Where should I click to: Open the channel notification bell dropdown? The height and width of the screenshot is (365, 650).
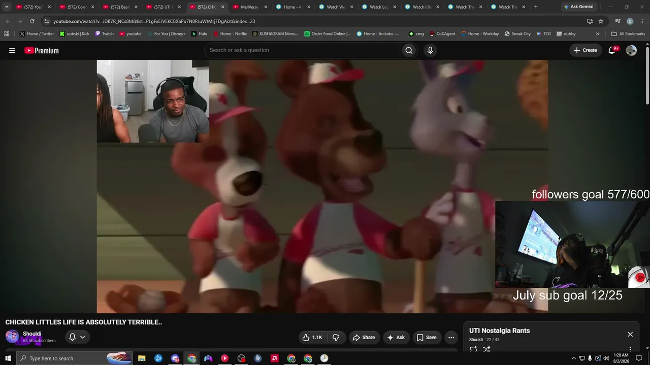[x=77, y=337]
